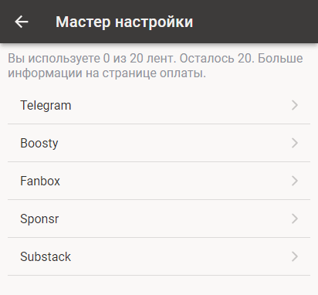
Task: Click the 'Осталось 20' remaining feeds text
Action: point(217,59)
